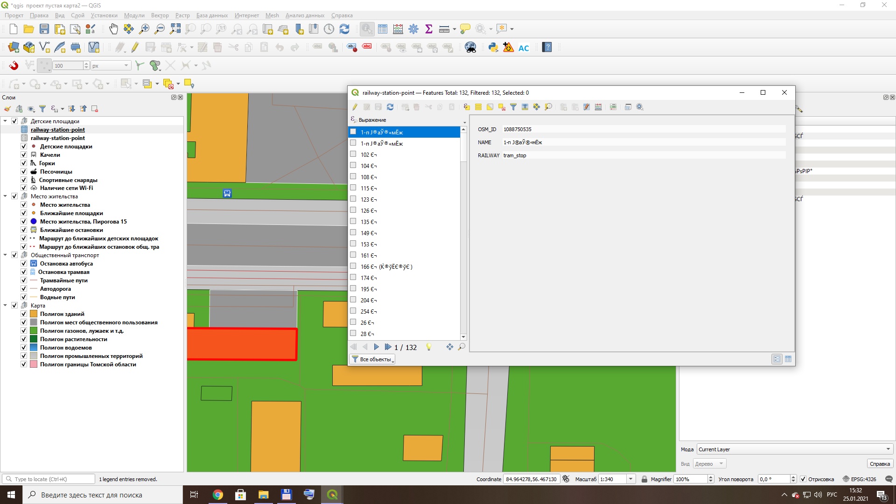Open Field Calculator via the Sigma statistics icon

[429, 29]
